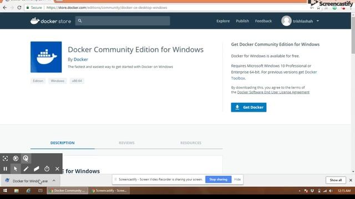355x199 pixels.
Task: Click the Windows tag
Action: (58, 81)
